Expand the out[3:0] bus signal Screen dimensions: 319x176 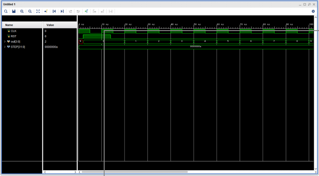[5, 41]
